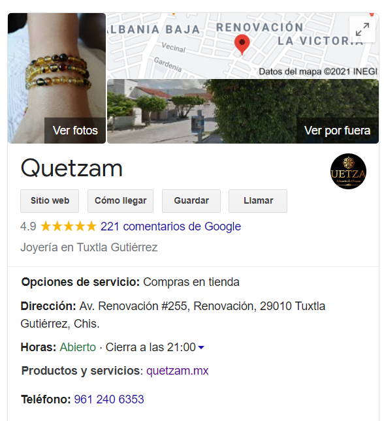Save place with Guardar button

(191, 201)
